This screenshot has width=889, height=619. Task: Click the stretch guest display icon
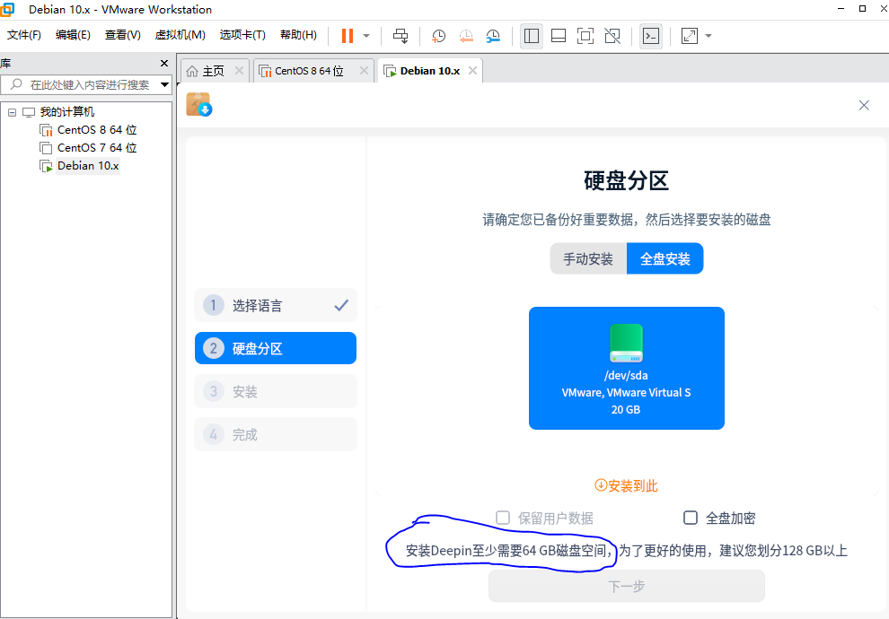point(690,36)
